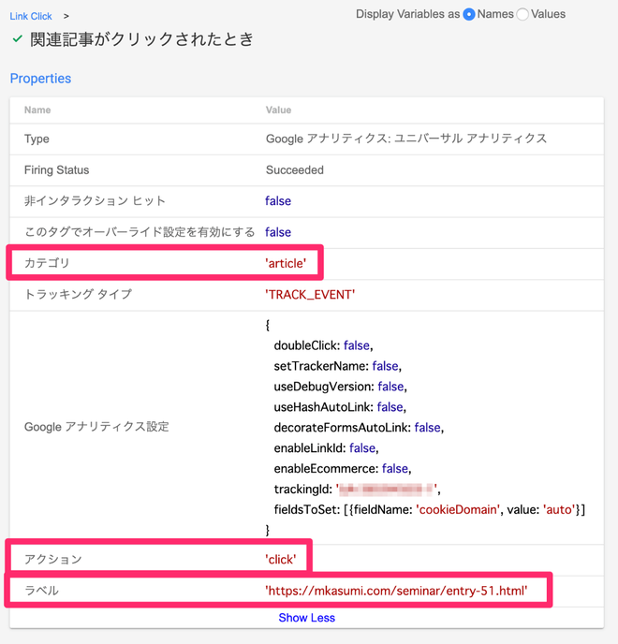This screenshot has height=644, width=618.
Task: Click the breadcrumb chevron arrow
Action: [x=66, y=16]
